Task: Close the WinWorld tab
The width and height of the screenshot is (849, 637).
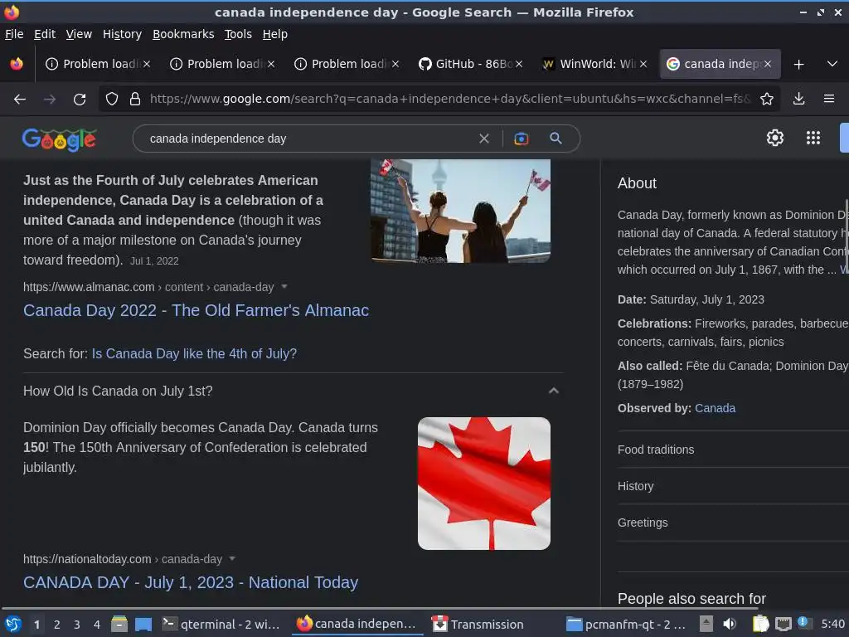Action: [x=643, y=64]
